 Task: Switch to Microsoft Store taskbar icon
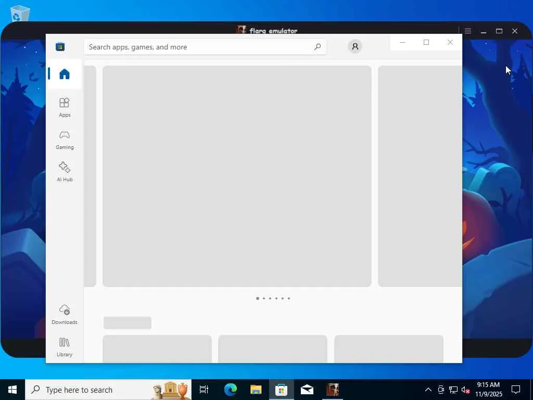pos(282,390)
